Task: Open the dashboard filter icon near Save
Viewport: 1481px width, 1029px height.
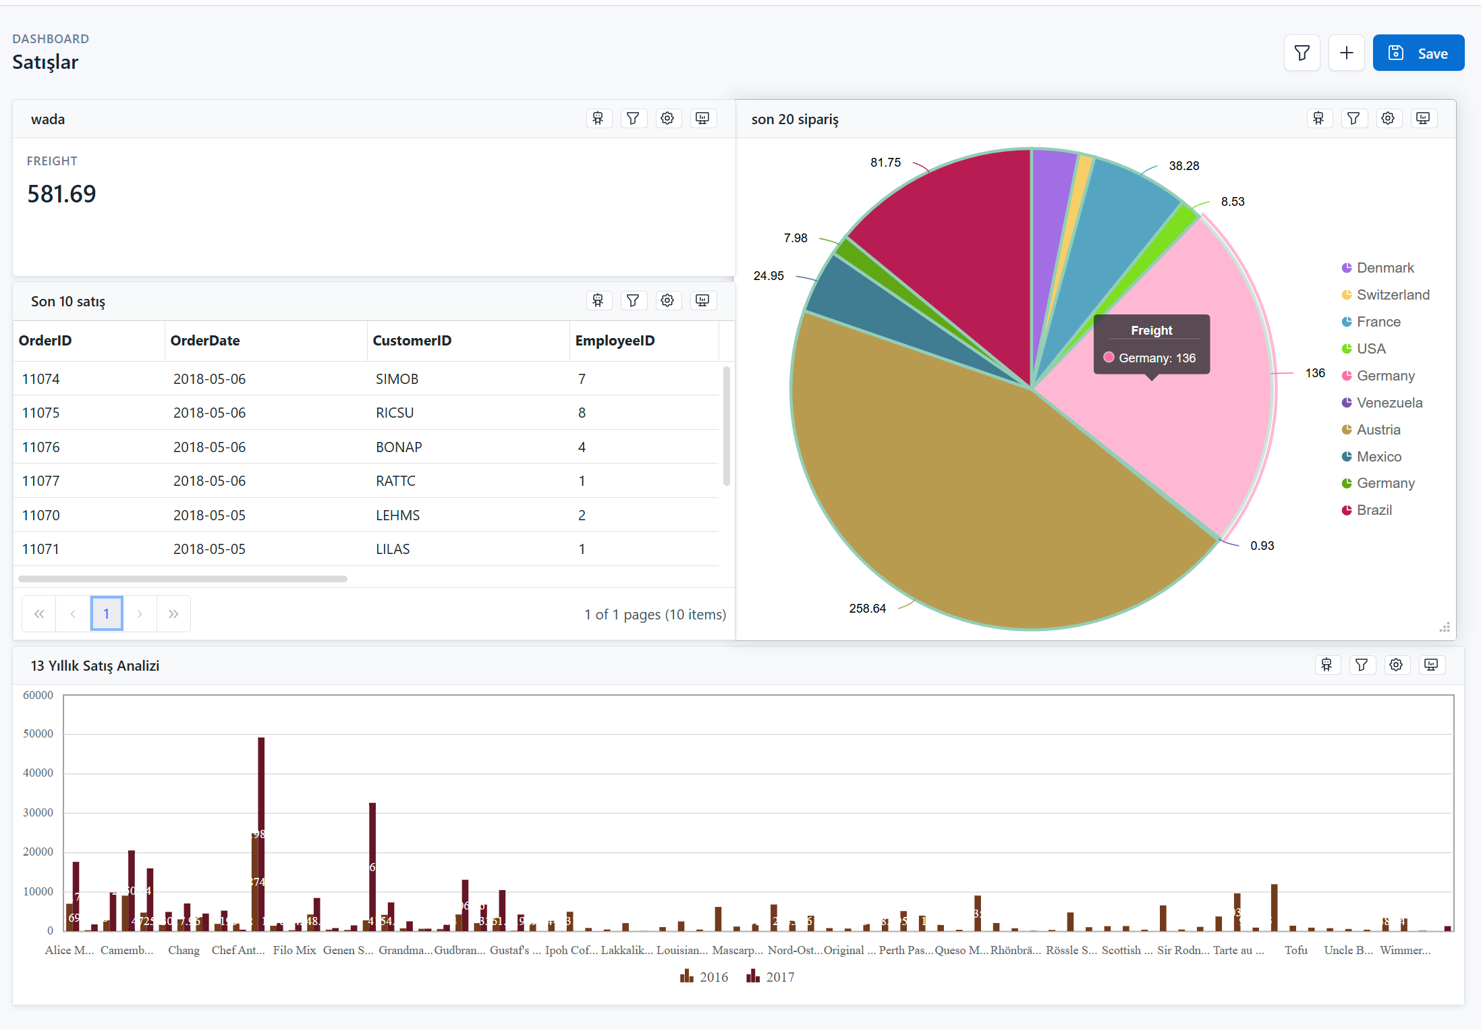Action: tap(1302, 52)
